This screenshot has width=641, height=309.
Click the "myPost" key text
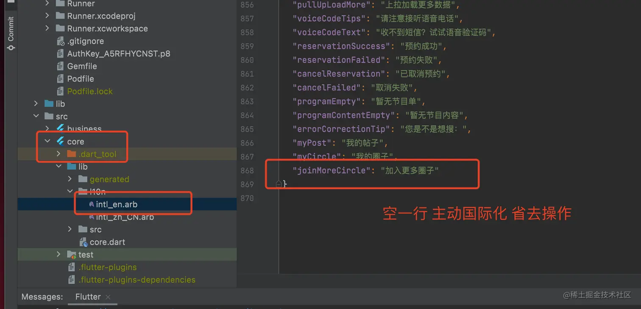312,143
